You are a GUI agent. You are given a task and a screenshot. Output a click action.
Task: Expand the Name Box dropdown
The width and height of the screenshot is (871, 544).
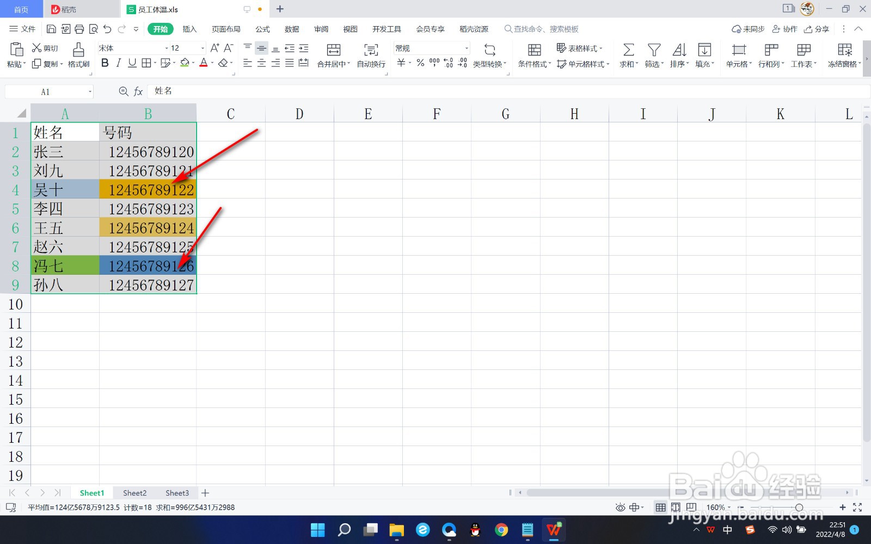click(90, 92)
